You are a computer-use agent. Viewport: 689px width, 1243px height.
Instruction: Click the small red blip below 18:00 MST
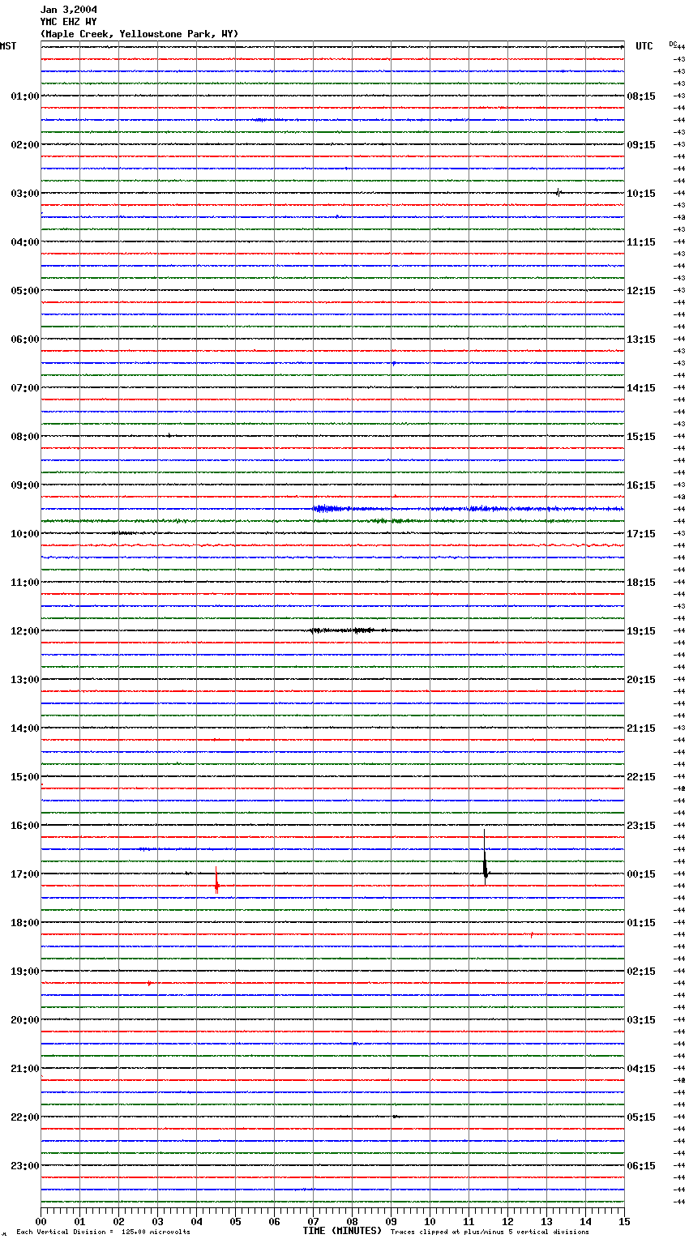532,934
